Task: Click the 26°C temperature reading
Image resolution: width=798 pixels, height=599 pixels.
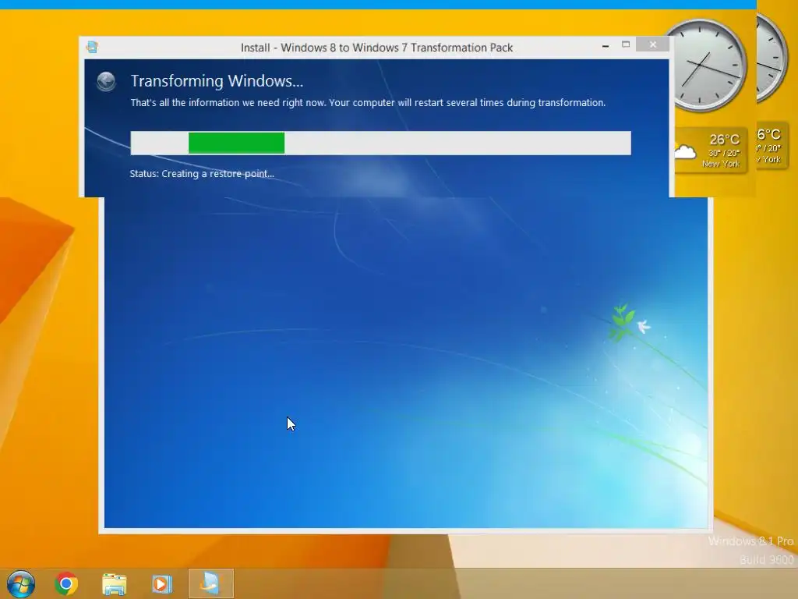Action: point(724,139)
